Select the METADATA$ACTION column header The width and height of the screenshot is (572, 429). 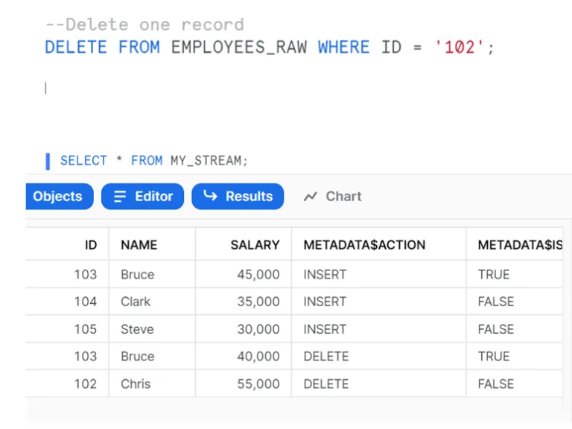coord(364,244)
